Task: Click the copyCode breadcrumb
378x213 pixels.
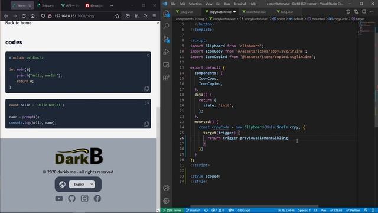Action: (338, 19)
